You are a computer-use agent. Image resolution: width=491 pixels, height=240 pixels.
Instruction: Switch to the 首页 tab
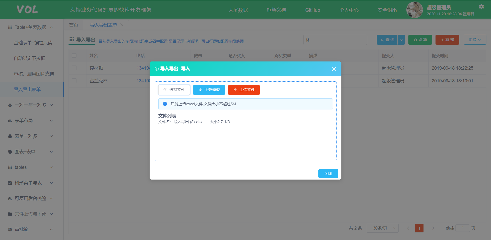(74, 25)
